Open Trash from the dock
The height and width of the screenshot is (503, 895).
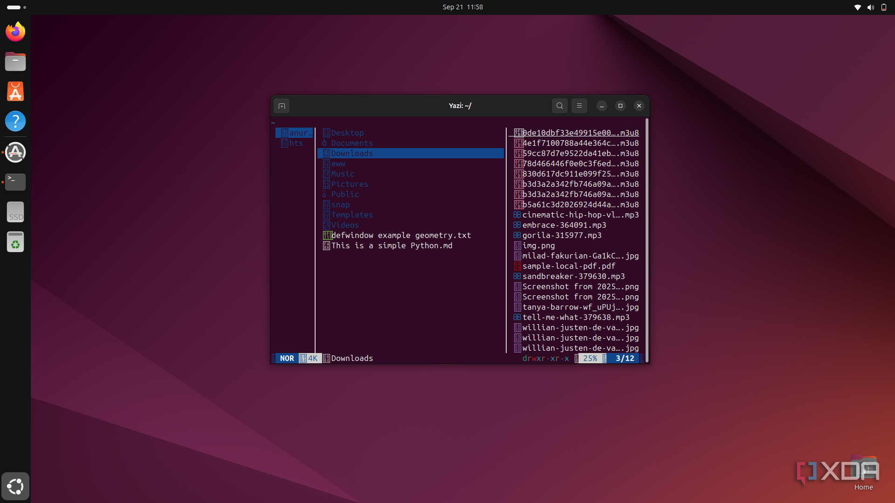[15, 242]
